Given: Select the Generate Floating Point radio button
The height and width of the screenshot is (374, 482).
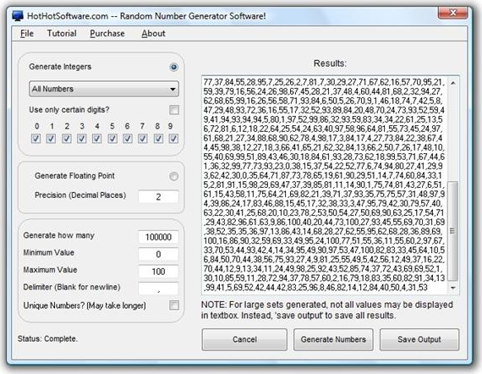Looking at the screenshot, I should 173,176.
